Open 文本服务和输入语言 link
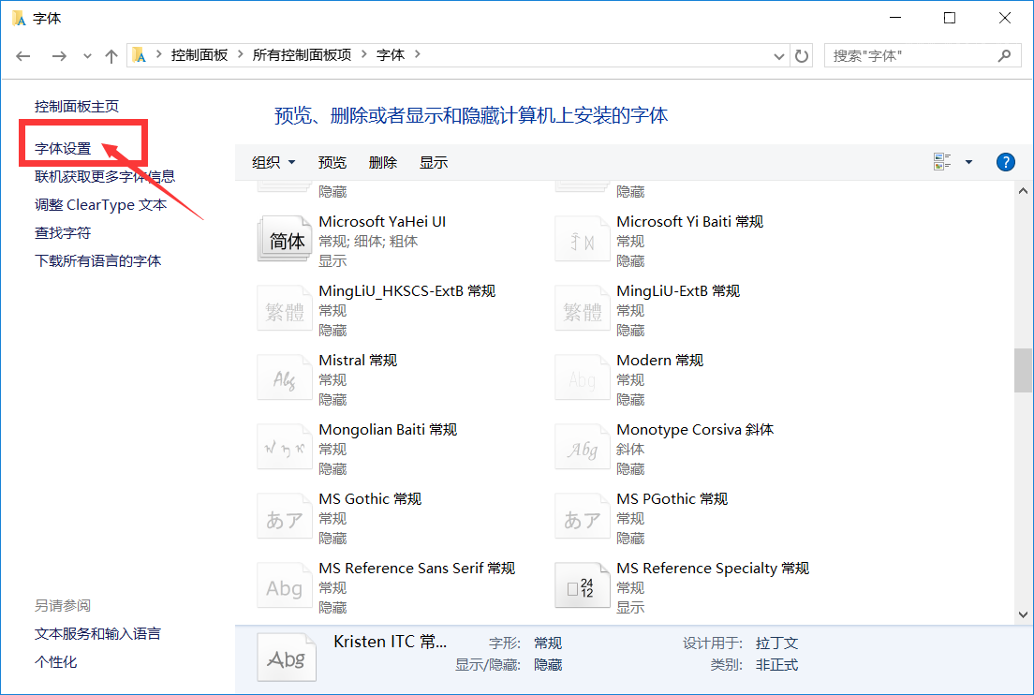This screenshot has width=1034, height=695. (97, 634)
